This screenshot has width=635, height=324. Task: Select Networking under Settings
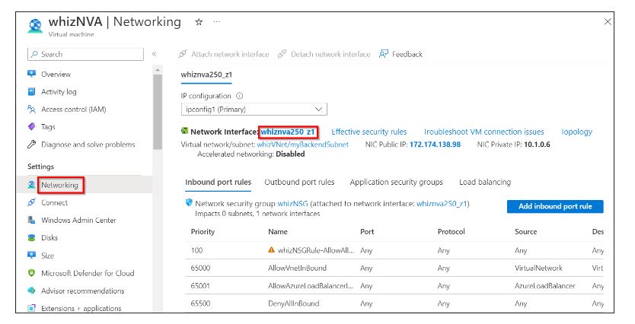[59, 185]
